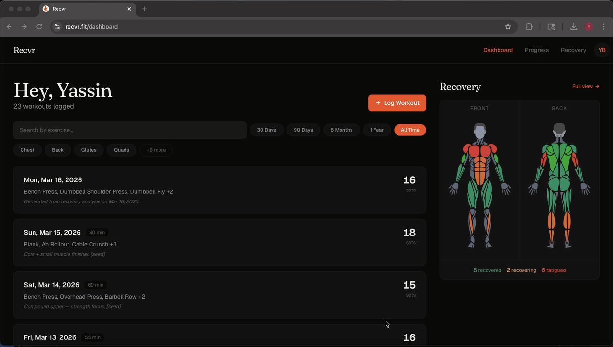The height and width of the screenshot is (347, 613).
Task: Navigate back using the arrow icon
Action: [9, 26]
